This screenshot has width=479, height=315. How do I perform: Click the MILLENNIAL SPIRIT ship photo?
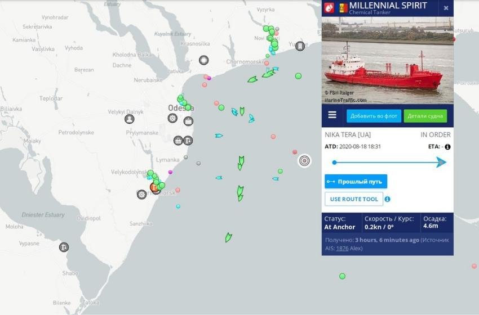point(387,60)
